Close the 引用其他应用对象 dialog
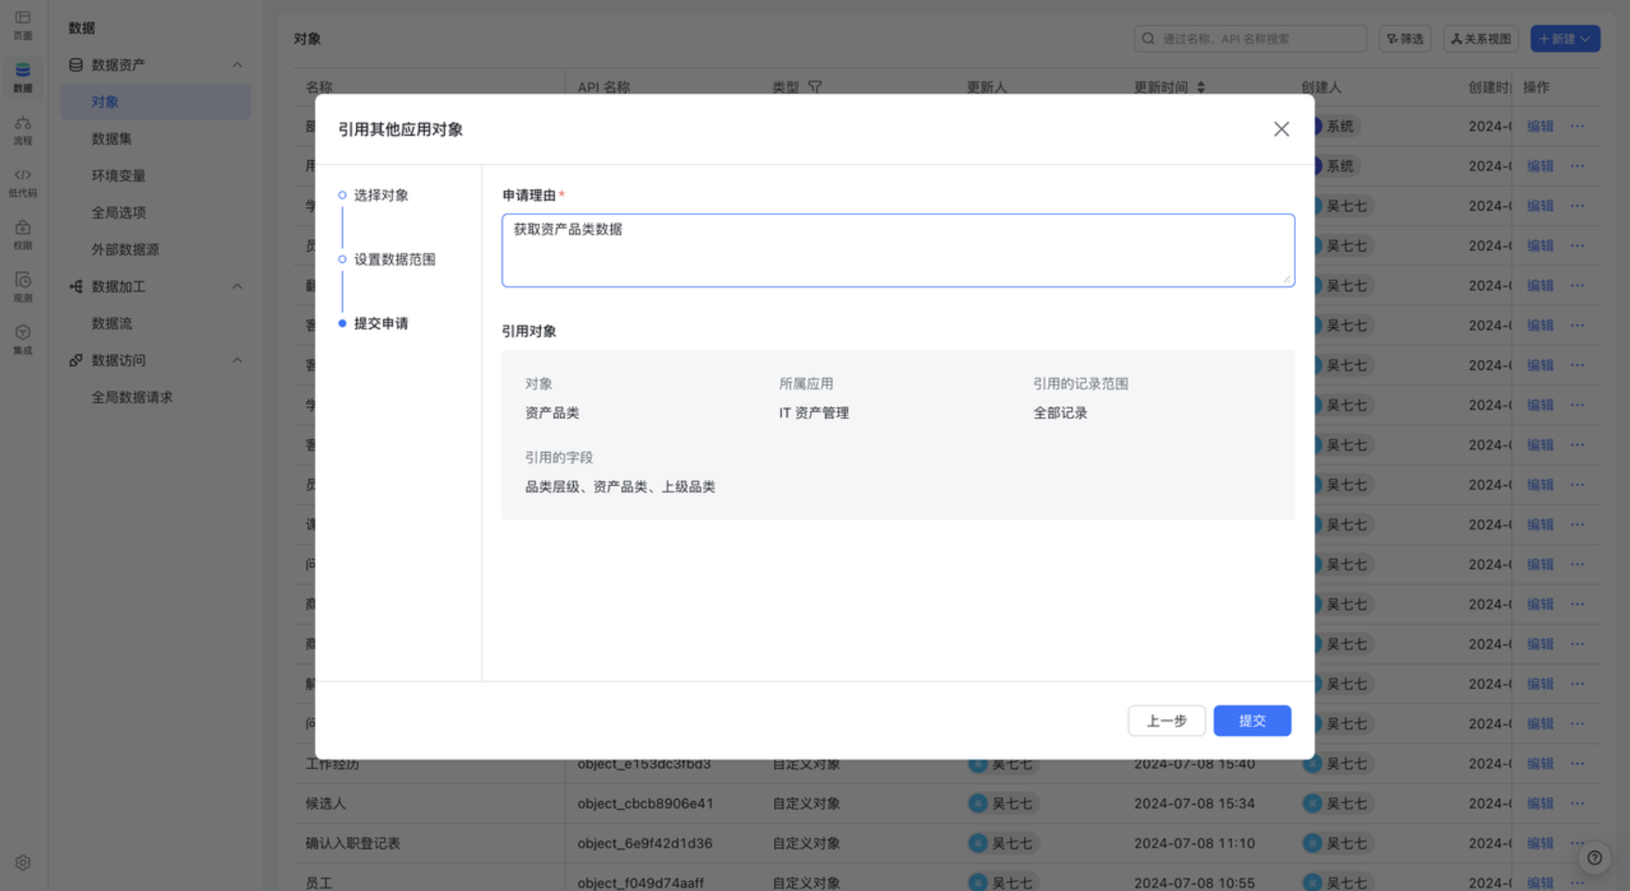The image size is (1630, 891). tap(1281, 129)
